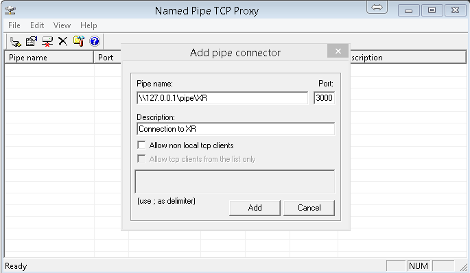
Task: Click the Add button
Action: pos(255,208)
